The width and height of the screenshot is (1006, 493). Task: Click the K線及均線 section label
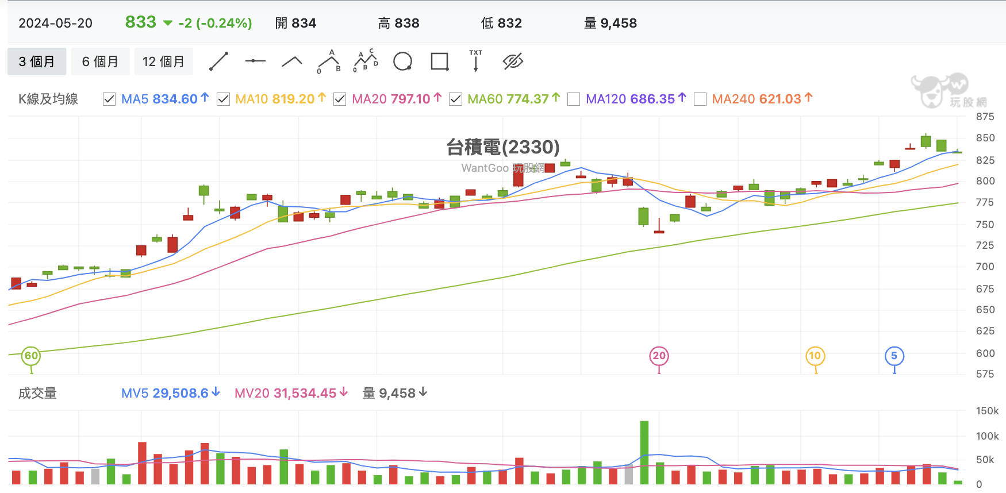coord(48,99)
